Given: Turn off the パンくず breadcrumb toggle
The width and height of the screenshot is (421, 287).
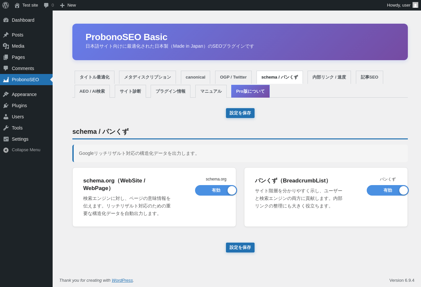Looking at the screenshot, I should (x=387, y=190).
